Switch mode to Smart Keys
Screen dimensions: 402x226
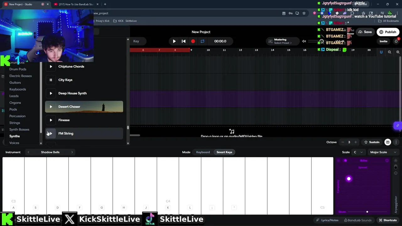[x=224, y=152]
